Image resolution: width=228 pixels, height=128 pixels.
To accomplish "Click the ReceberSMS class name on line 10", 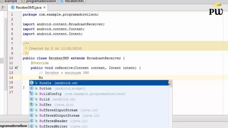I will 59,58.
